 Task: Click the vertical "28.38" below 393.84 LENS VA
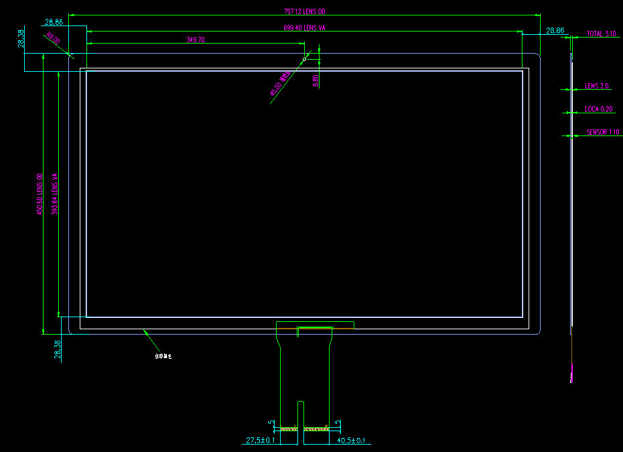tap(58, 349)
